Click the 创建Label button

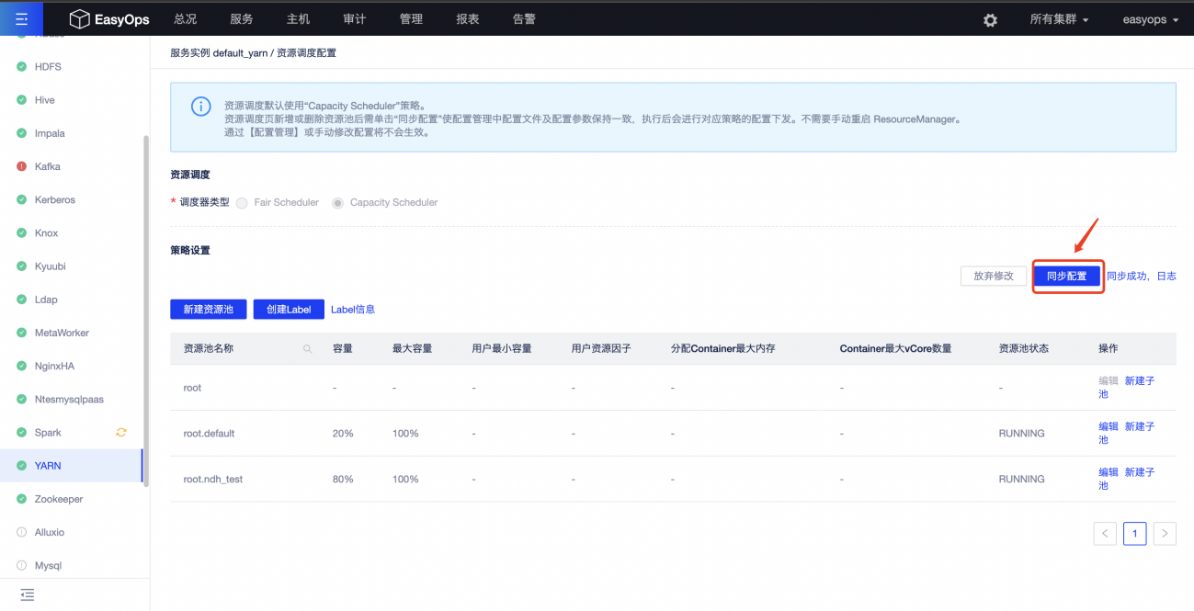tap(289, 310)
